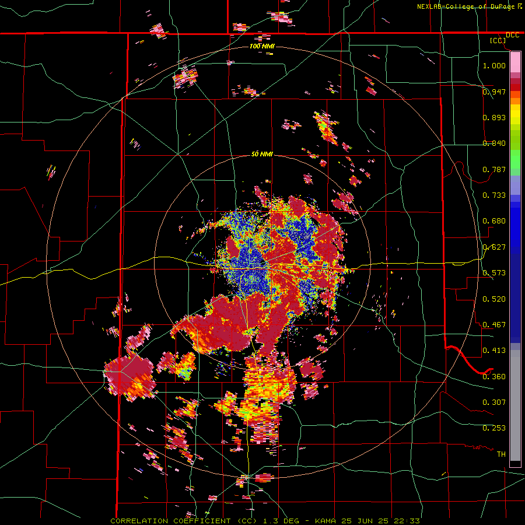Pick the 0.467 legend value
Screen dimensions: 525x525
[x=494, y=324]
